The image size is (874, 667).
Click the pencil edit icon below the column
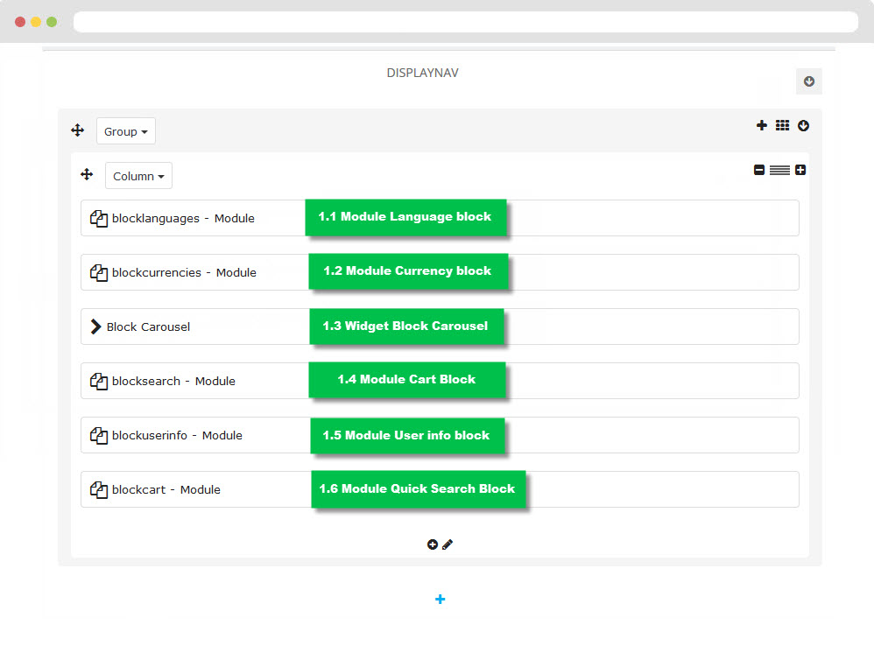pyautogui.click(x=448, y=544)
